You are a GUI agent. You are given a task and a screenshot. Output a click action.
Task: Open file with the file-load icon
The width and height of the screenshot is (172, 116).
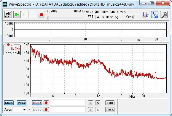(8, 14)
